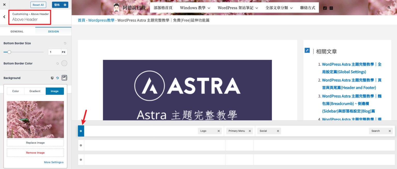
Task: Click the Reset All button
Action: (38, 5)
